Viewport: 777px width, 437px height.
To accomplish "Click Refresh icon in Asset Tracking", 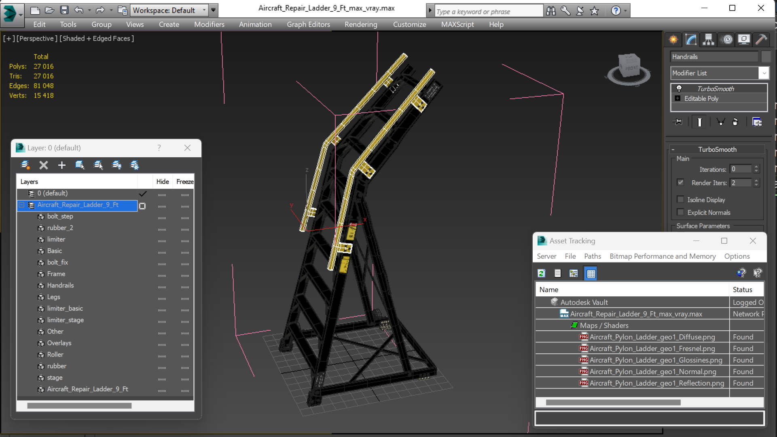I will tap(541, 273).
